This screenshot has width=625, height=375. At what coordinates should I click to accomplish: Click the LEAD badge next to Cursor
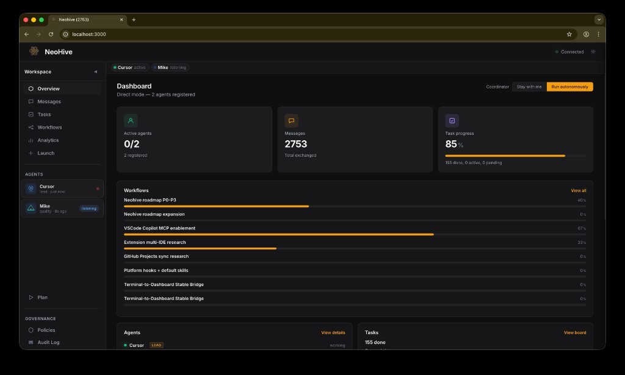[156, 345]
